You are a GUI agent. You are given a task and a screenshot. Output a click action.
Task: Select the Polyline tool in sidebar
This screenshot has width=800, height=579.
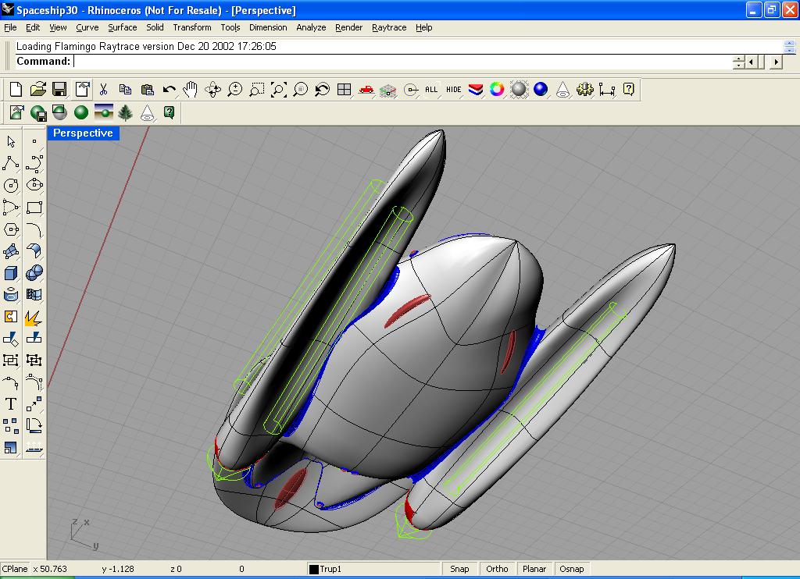click(x=11, y=163)
